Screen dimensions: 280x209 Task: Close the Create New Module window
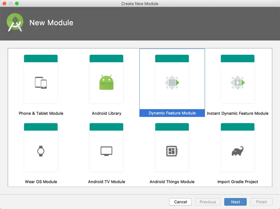pyautogui.click(x=4, y=3)
